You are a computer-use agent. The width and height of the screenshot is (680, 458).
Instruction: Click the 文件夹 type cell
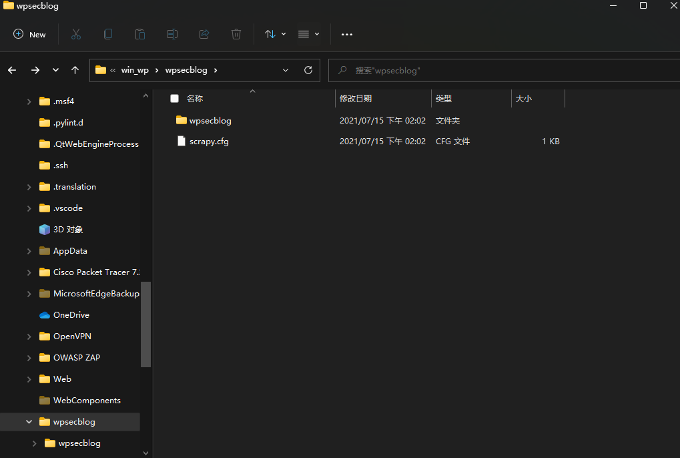click(448, 121)
